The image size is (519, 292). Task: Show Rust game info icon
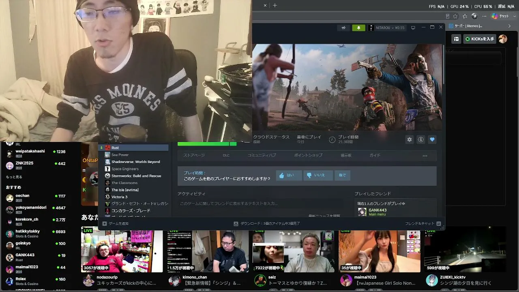[421, 140]
